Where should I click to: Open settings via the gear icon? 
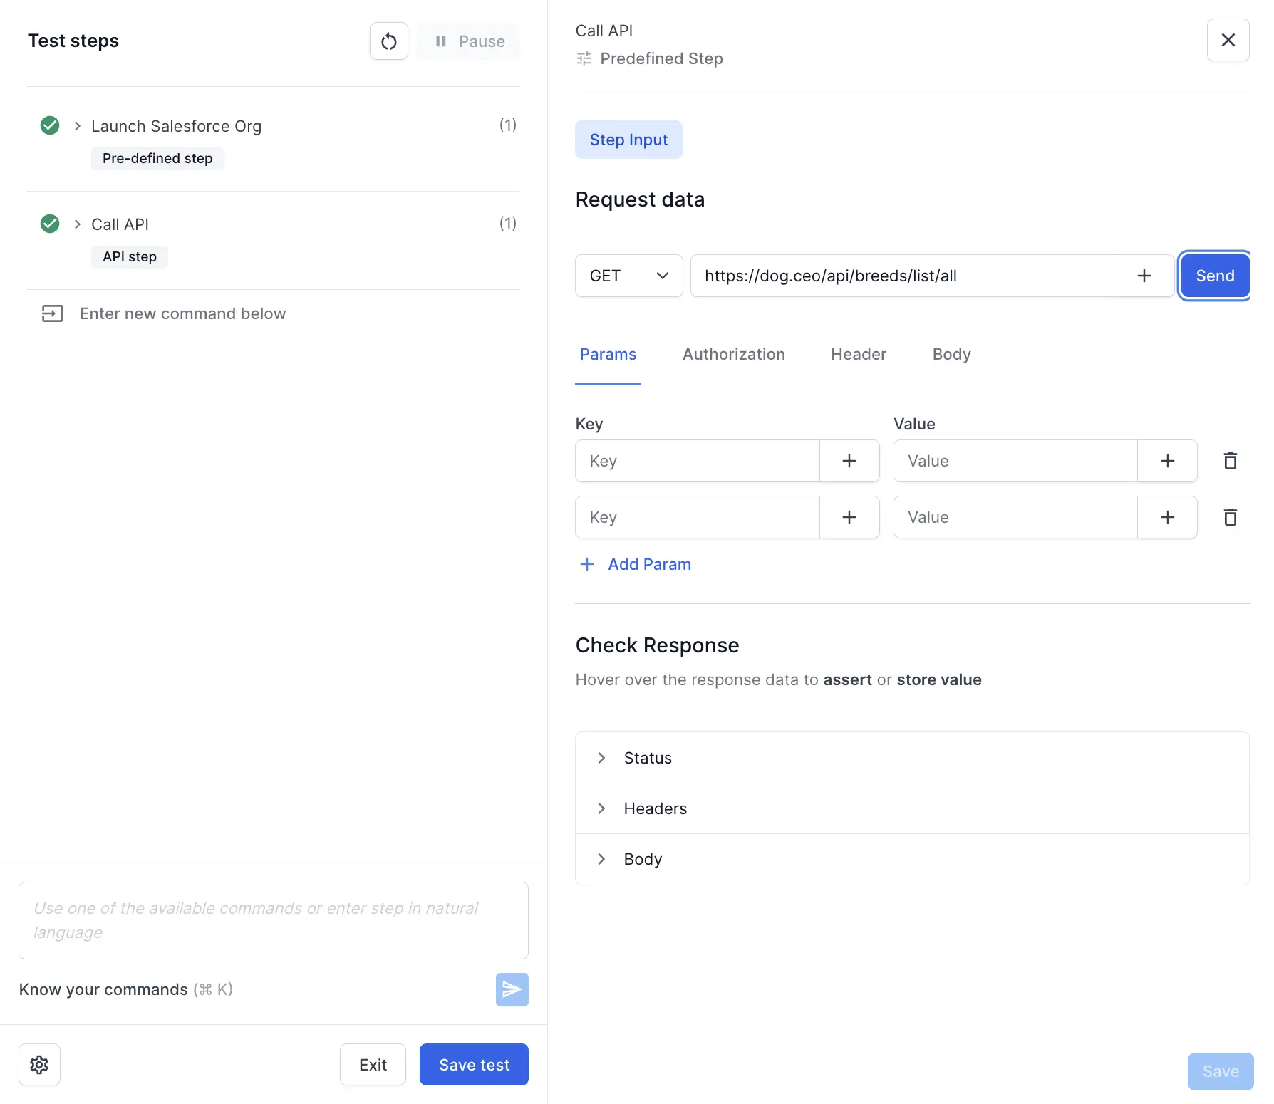(x=39, y=1064)
